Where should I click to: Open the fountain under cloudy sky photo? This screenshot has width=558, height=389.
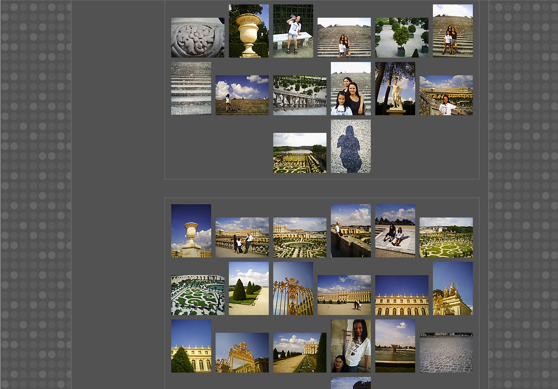click(395, 346)
